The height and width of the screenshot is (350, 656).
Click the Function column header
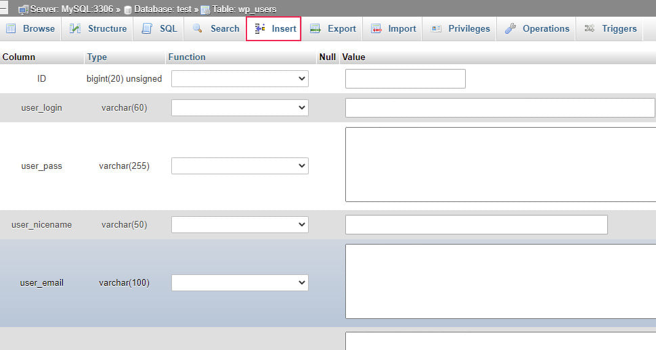[187, 57]
